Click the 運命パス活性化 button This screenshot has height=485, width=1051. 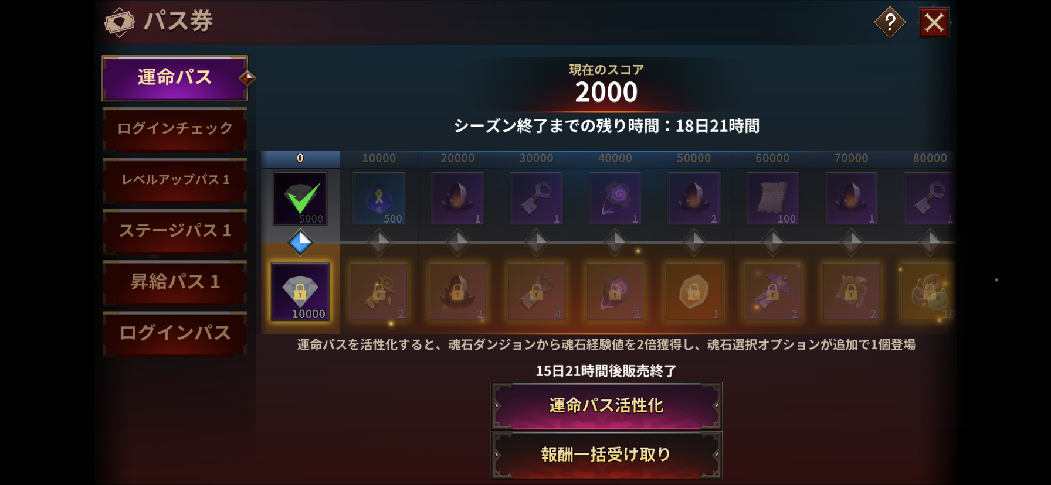[x=606, y=406]
